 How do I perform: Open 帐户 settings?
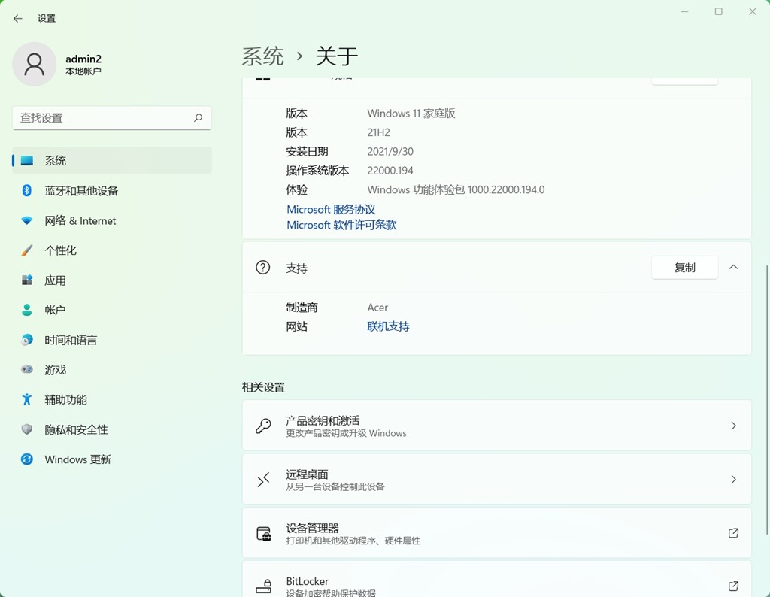[55, 310]
